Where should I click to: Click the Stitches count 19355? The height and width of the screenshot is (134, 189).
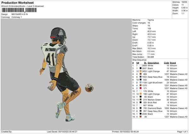tap(184, 2)
